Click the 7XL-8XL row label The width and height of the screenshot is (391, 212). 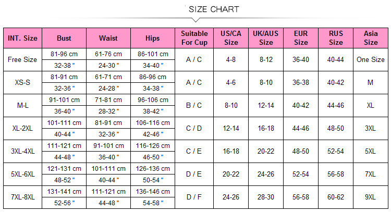click(22, 197)
